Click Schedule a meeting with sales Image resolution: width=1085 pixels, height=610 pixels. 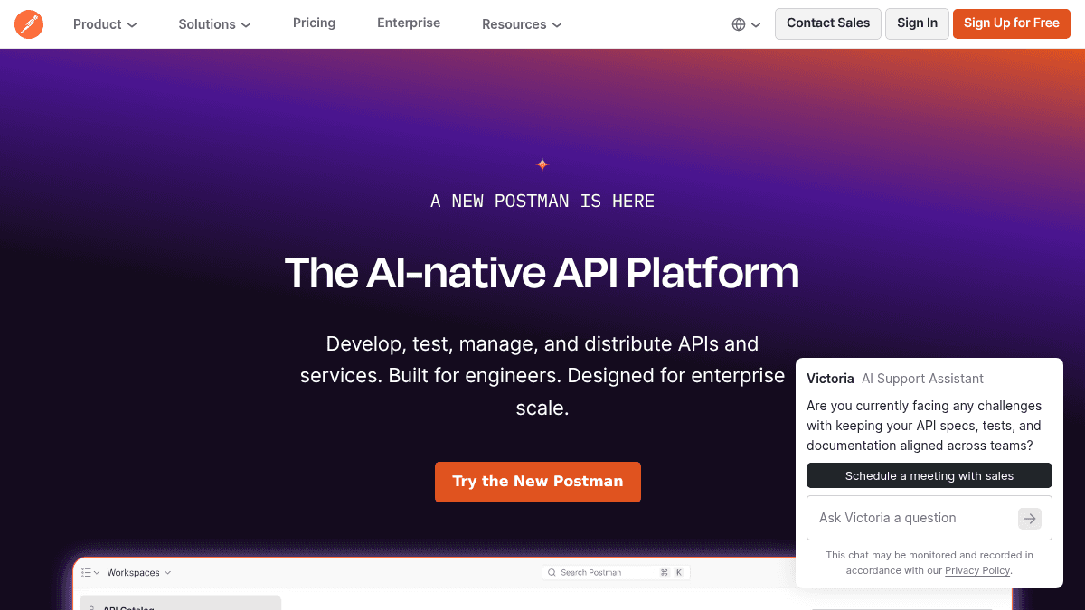coord(929,475)
